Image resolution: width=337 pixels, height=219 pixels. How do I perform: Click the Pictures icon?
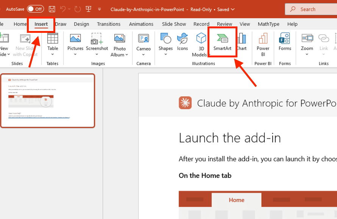75,39
